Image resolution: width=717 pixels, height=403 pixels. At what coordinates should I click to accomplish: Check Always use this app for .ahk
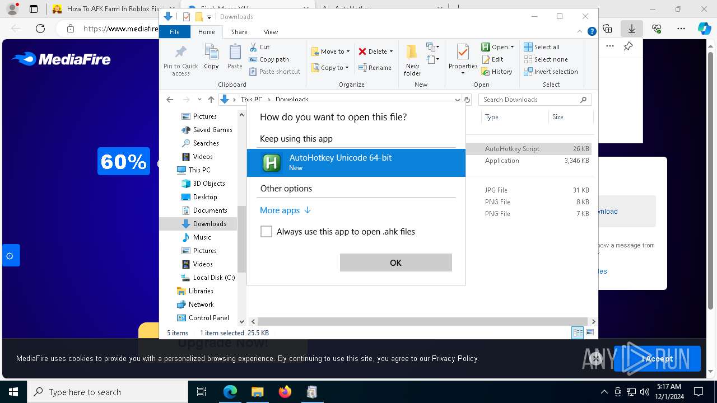click(266, 232)
